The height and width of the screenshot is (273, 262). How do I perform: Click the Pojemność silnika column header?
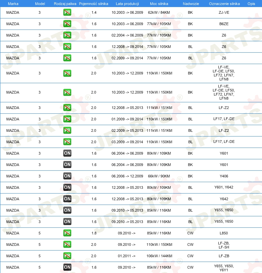[93, 4]
